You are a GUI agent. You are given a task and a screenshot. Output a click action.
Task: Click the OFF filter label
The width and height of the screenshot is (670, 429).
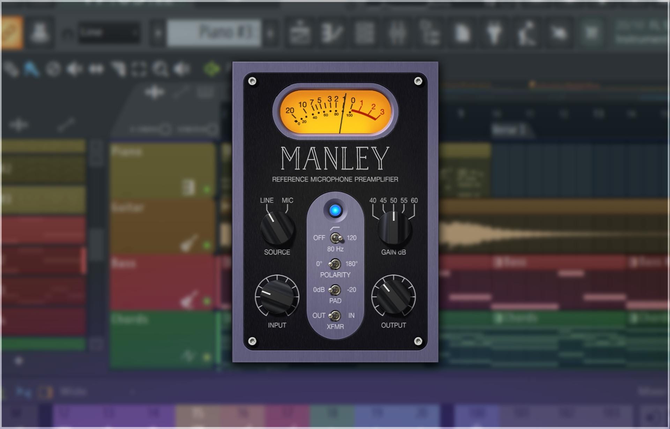[x=319, y=238]
